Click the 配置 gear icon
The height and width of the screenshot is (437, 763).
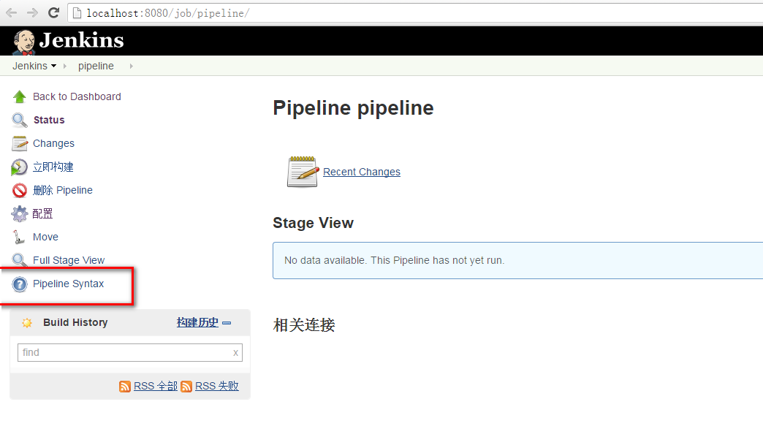pos(20,213)
